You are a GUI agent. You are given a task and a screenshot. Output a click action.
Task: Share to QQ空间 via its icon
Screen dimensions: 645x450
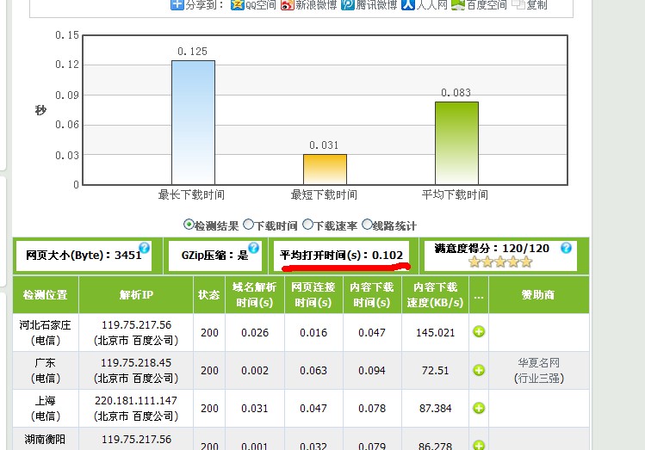[x=237, y=5]
